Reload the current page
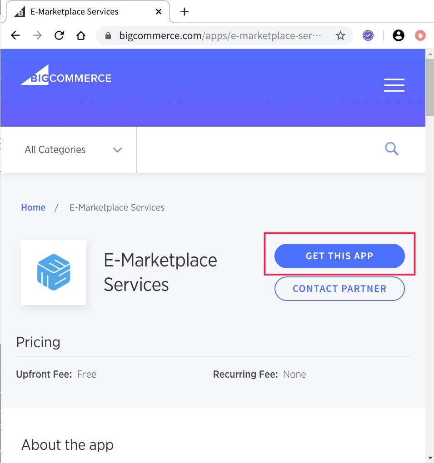 click(x=59, y=36)
